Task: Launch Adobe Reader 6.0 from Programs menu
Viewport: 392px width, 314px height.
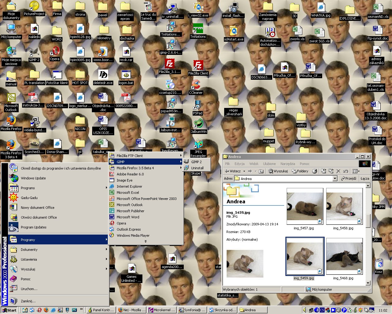Action: pos(146,174)
